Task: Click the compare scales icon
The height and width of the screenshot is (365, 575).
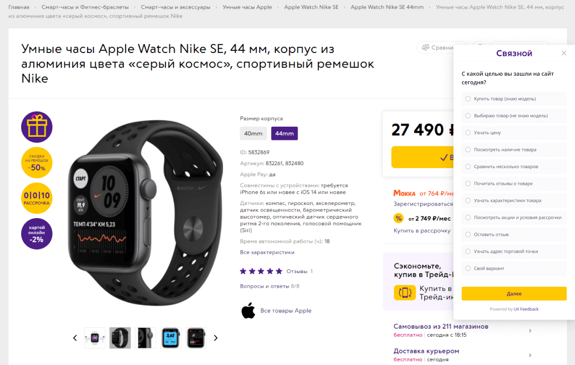Action: 425,47
